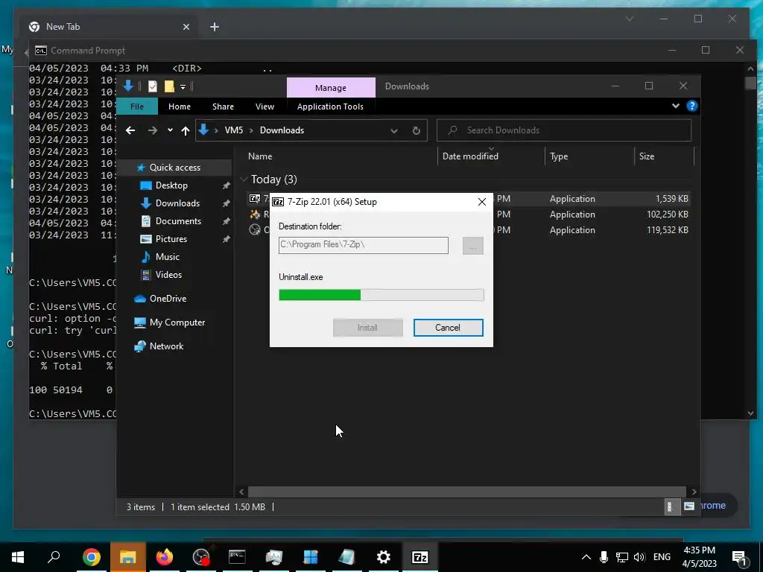This screenshot has width=763, height=572.
Task: Expand the address bar history dropdown
Action: [x=394, y=130]
